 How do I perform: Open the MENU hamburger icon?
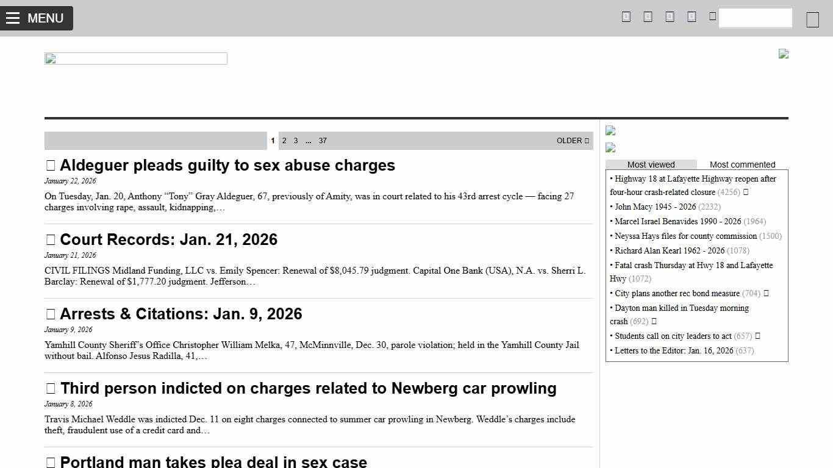click(x=13, y=18)
